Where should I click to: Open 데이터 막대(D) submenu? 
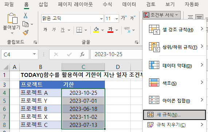tap(174, 65)
